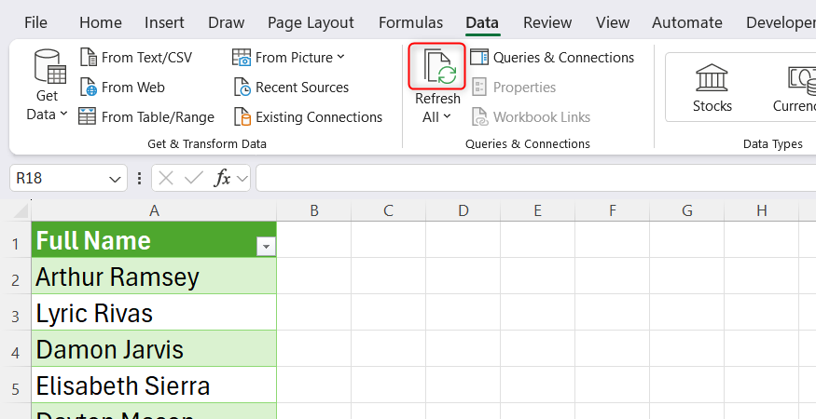Select column A header
The image size is (816, 419).
click(154, 210)
